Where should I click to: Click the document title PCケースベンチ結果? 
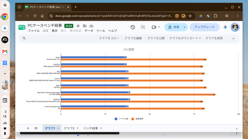coord(45,26)
